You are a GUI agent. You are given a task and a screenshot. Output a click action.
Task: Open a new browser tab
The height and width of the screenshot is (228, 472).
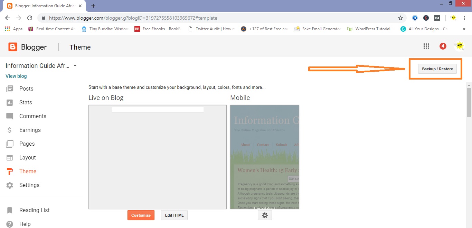[93, 6]
